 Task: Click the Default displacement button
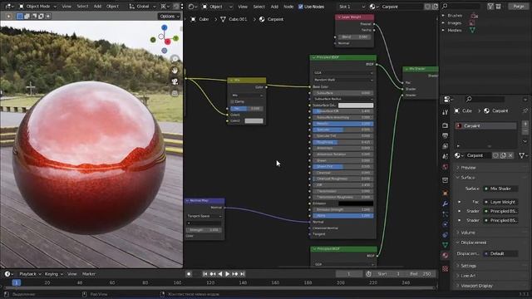[x=500, y=253]
